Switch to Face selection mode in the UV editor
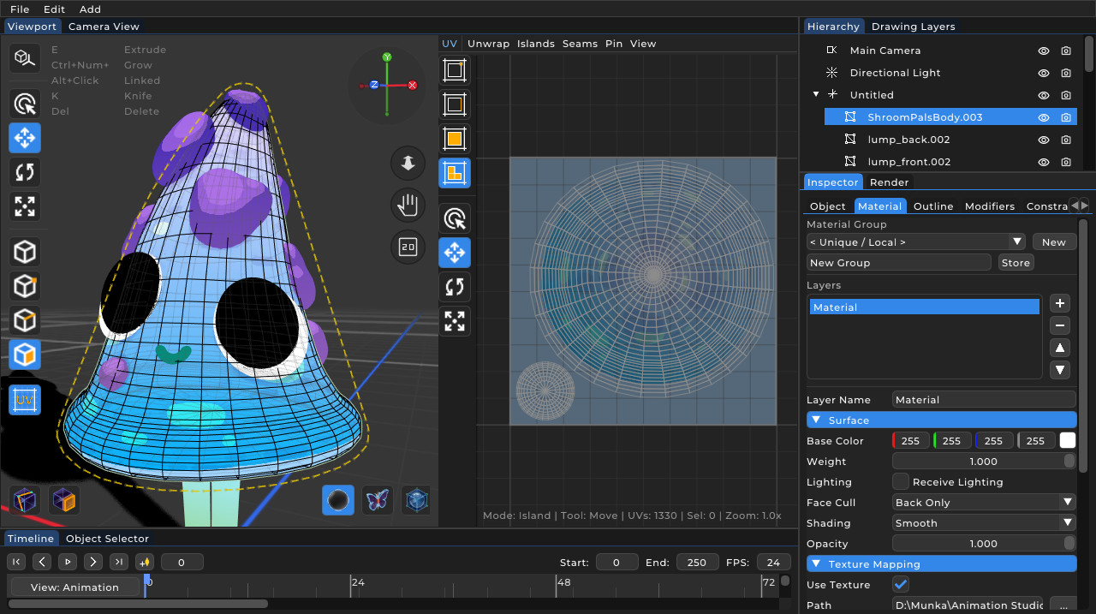1096x614 pixels. coord(455,139)
